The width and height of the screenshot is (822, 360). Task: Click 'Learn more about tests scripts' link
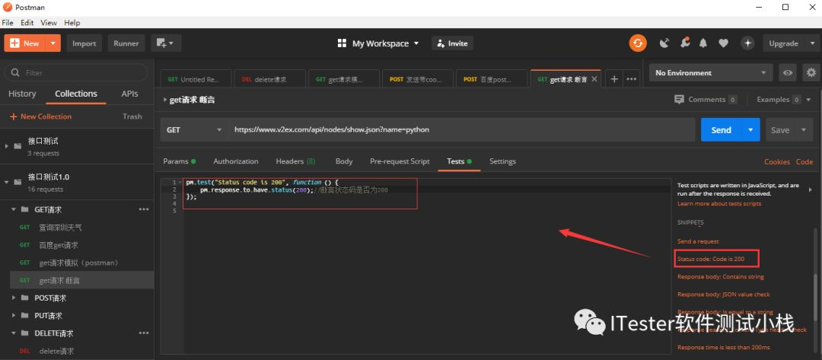click(719, 203)
